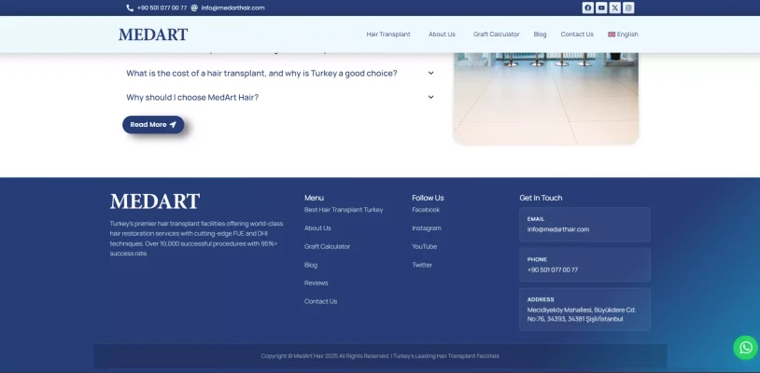Viewport: 760px width, 373px height.
Task: Open the Instagram icon in top bar
Action: pyautogui.click(x=628, y=7)
